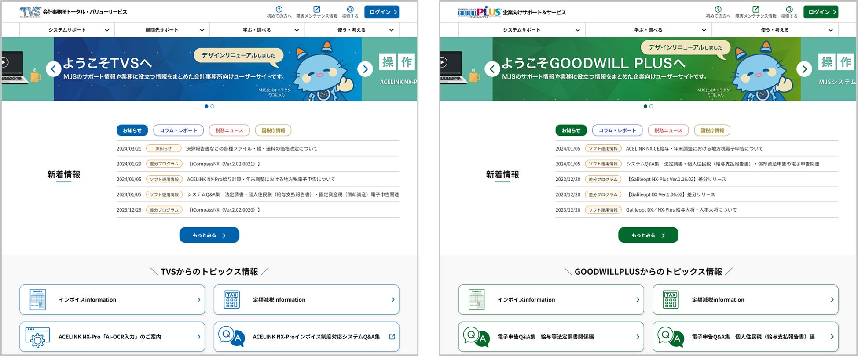Image resolution: width=858 pixels, height=356 pixels.
Task: Select second carousel dot on TVS banner
Action: click(213, 106)
